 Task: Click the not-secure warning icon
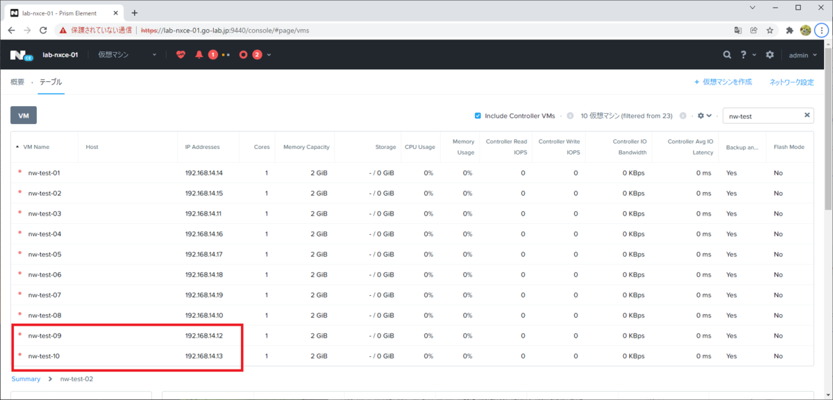[x=63, y=31]
